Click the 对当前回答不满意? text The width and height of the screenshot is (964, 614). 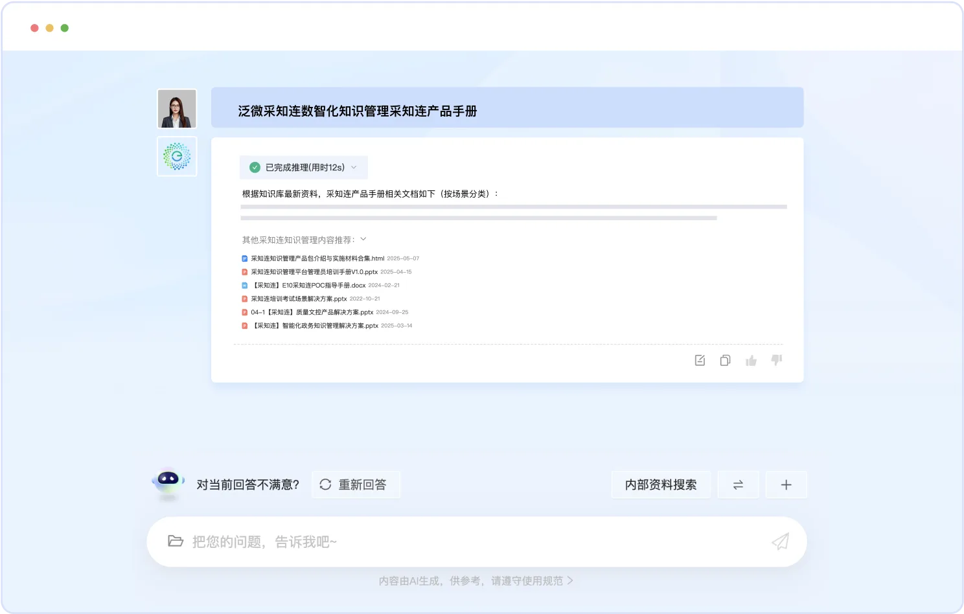[x=248, y=484]
